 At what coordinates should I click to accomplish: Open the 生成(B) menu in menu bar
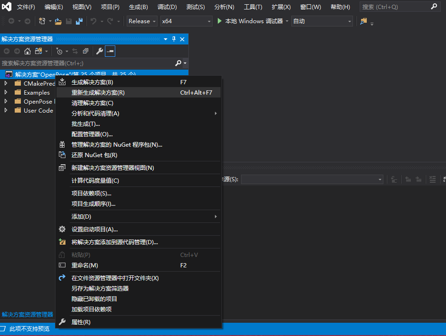tap(138, 7)
